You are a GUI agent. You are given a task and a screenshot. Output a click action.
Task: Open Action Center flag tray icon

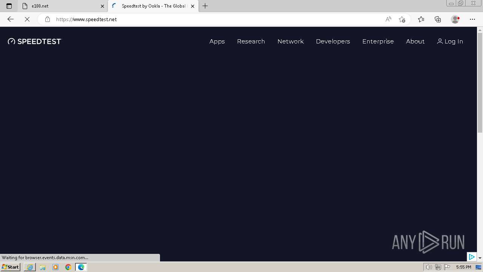coord(447,267)
